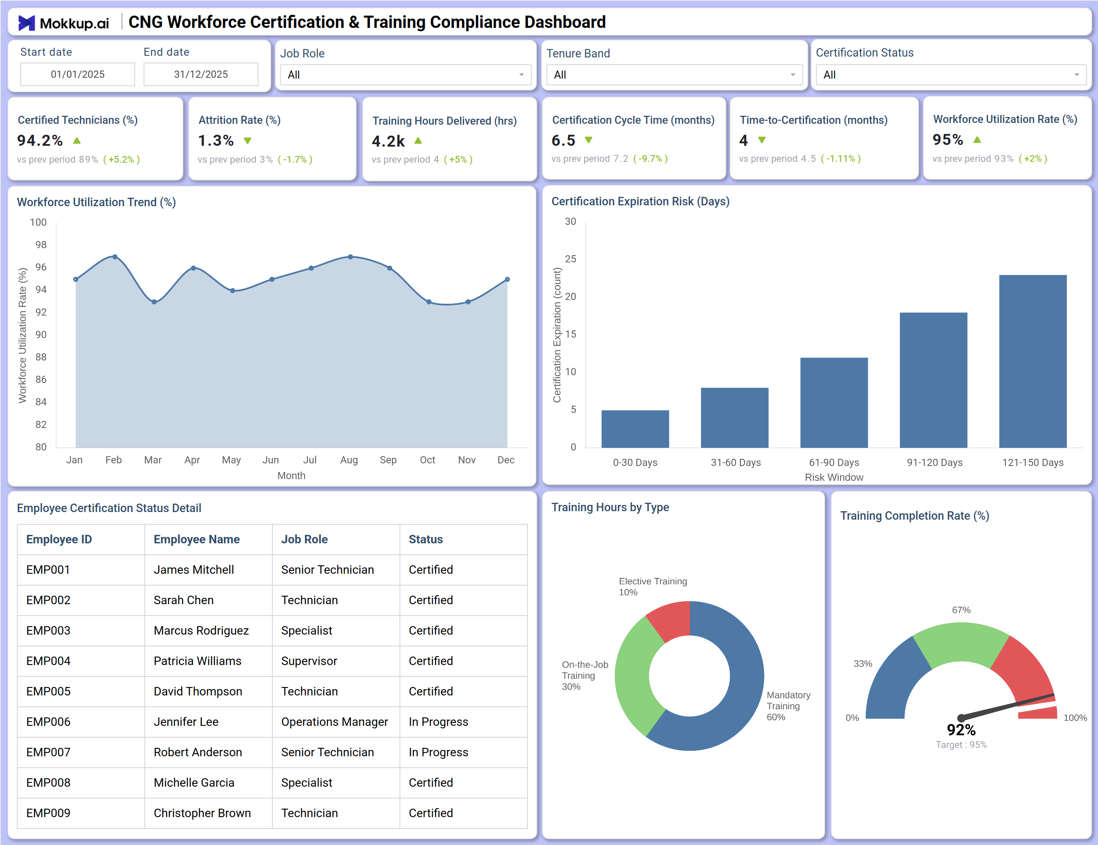
Task: Click In Progress status for Jennifer Lee
Action: (x=438, y=722)
